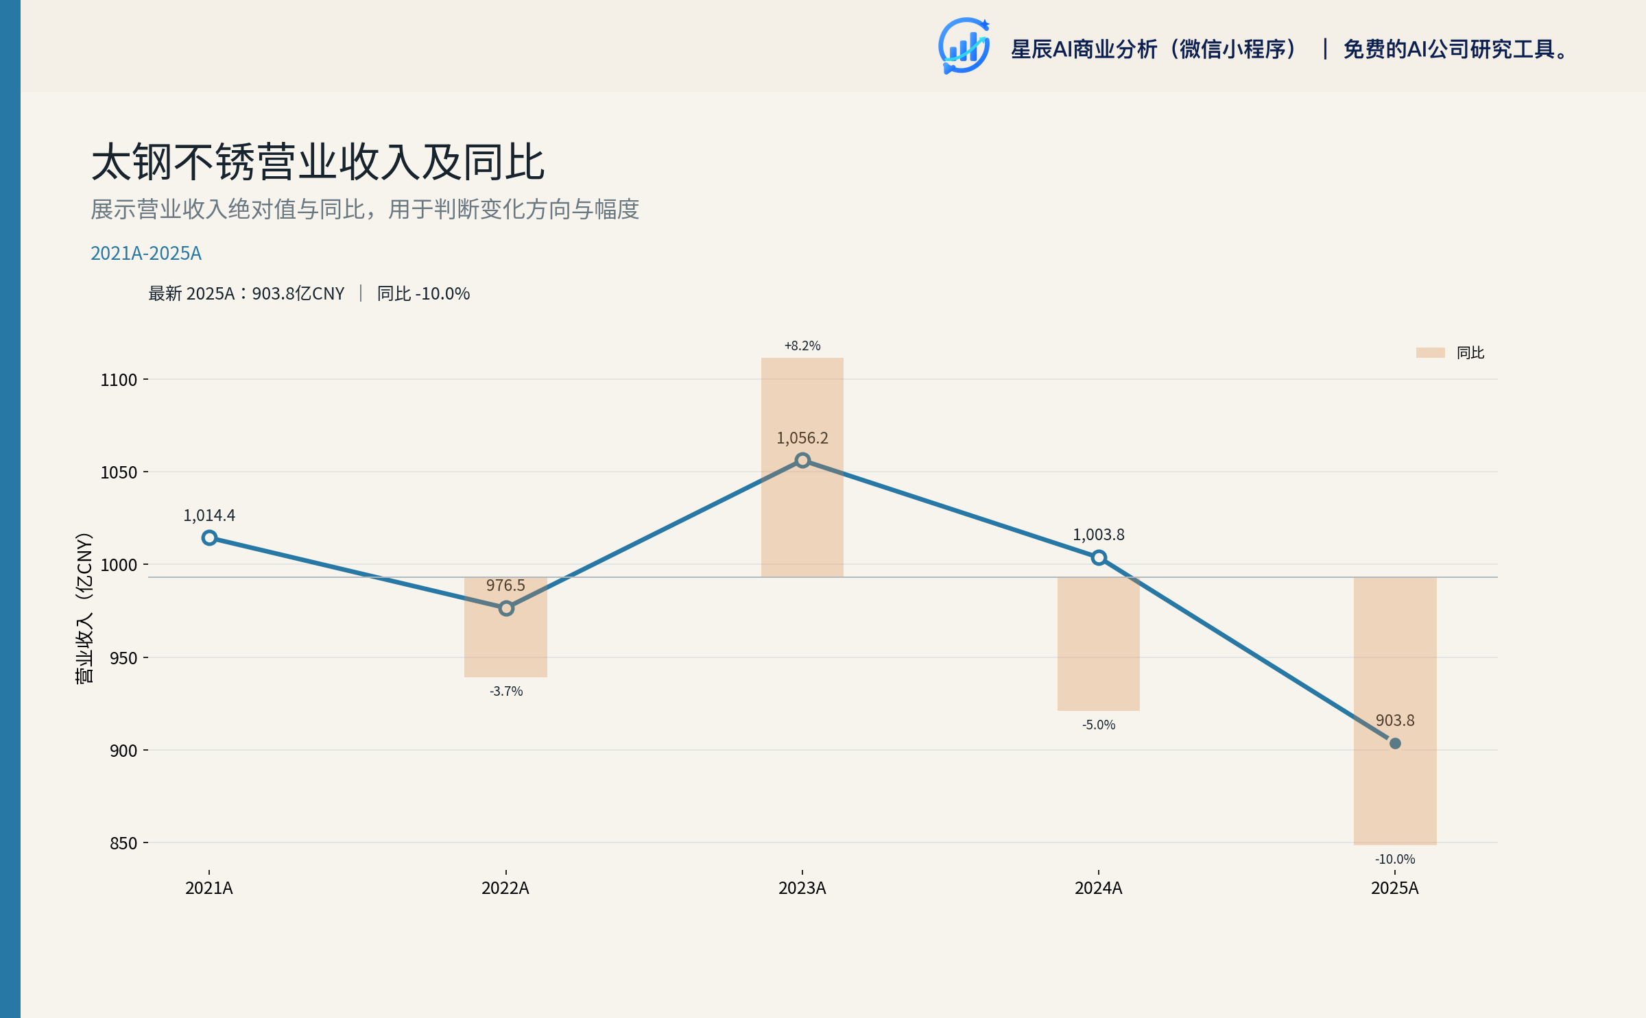Click the 903.8 value label on chart
This screenshot has width=1646, height=1018.
pyautogui.click(x=1395, y=720)
